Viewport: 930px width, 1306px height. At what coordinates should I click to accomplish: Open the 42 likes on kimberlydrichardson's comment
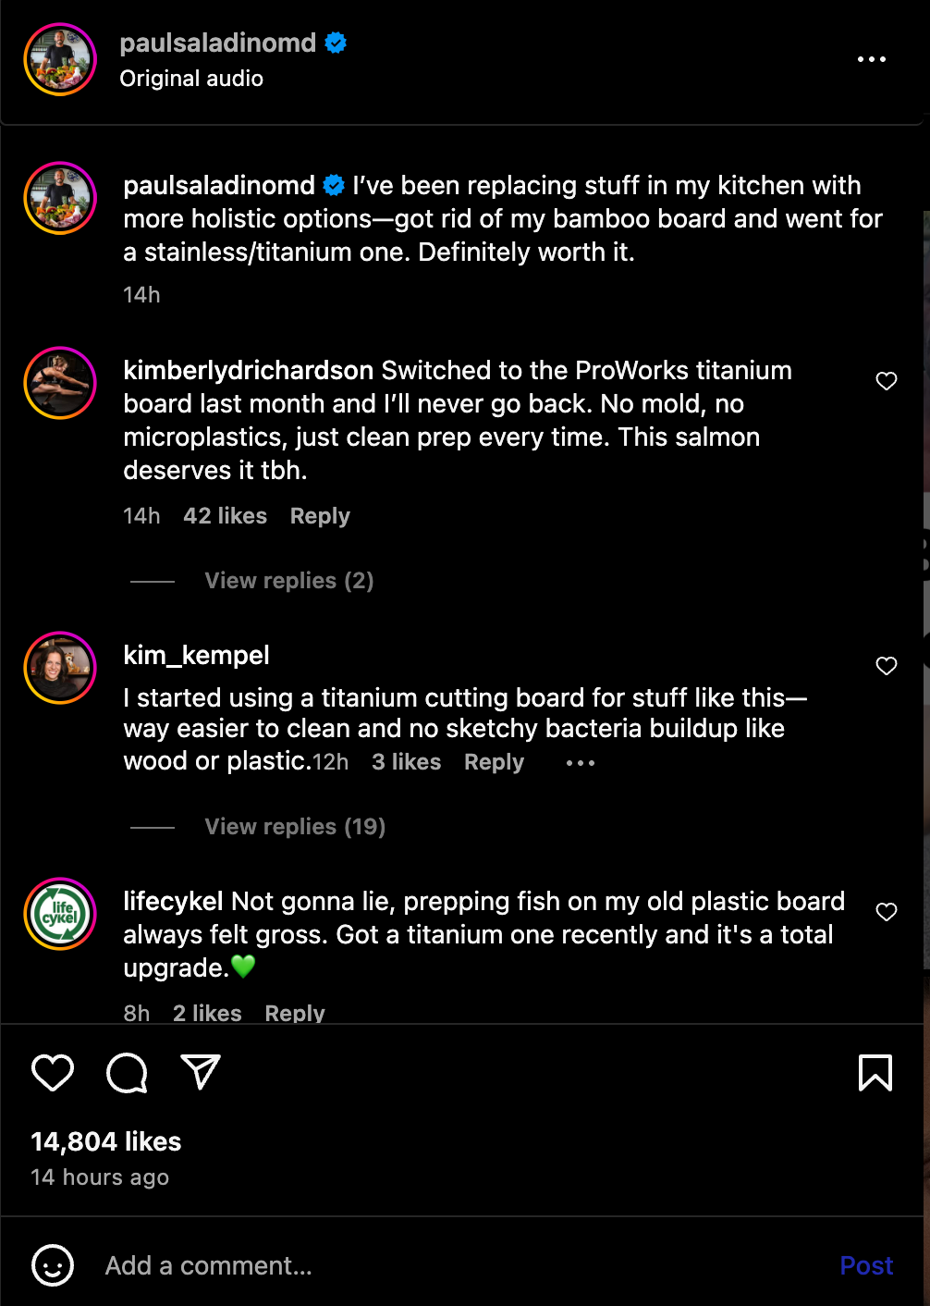point(225,515)
